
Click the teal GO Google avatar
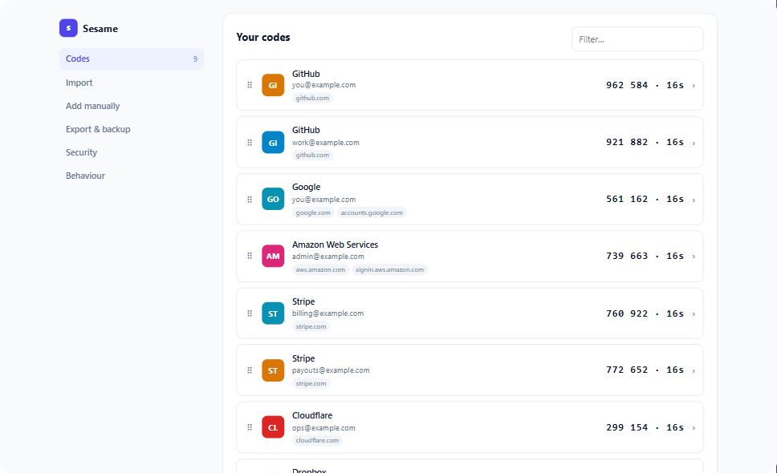point(273,199)
